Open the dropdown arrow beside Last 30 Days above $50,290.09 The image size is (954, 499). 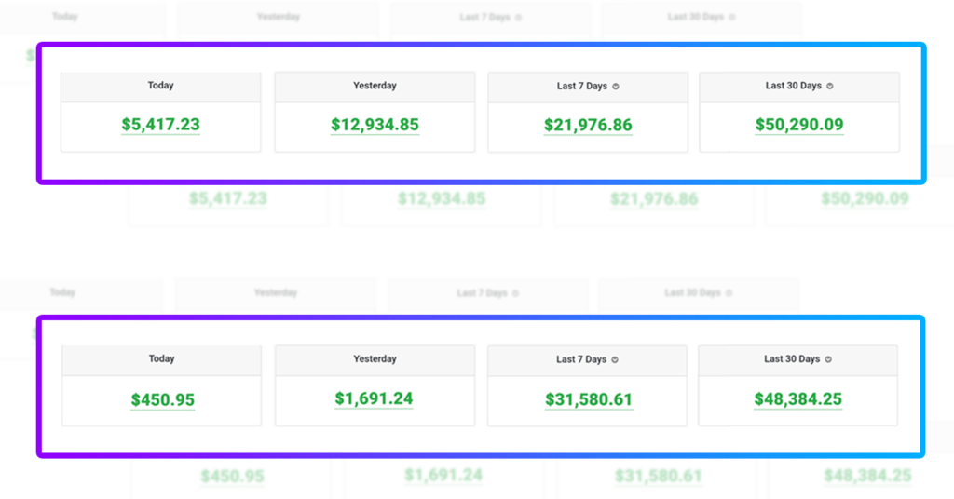[x=830, y=87]
